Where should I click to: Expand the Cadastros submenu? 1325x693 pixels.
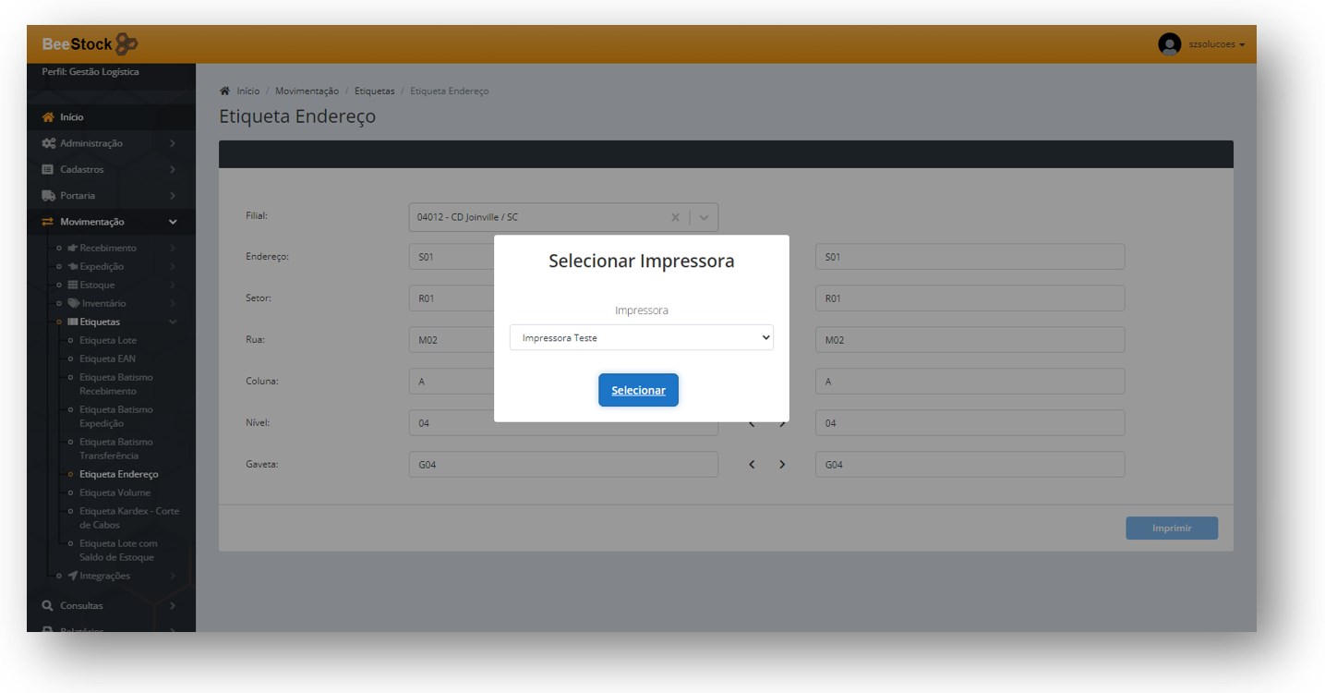pyautogui.click(x=173, y=170)
